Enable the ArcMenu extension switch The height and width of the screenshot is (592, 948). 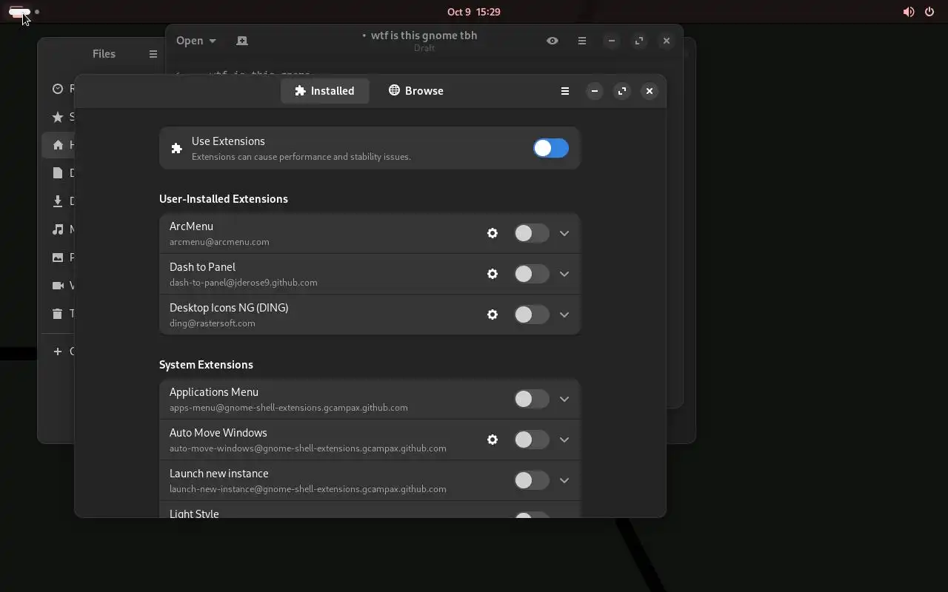(x=532, y=233)
